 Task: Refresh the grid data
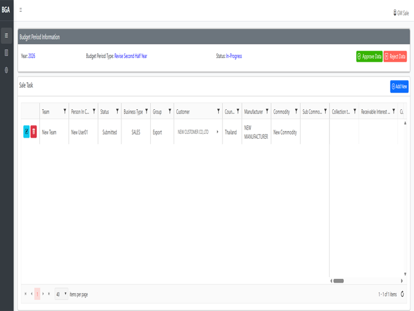[402, 294]
